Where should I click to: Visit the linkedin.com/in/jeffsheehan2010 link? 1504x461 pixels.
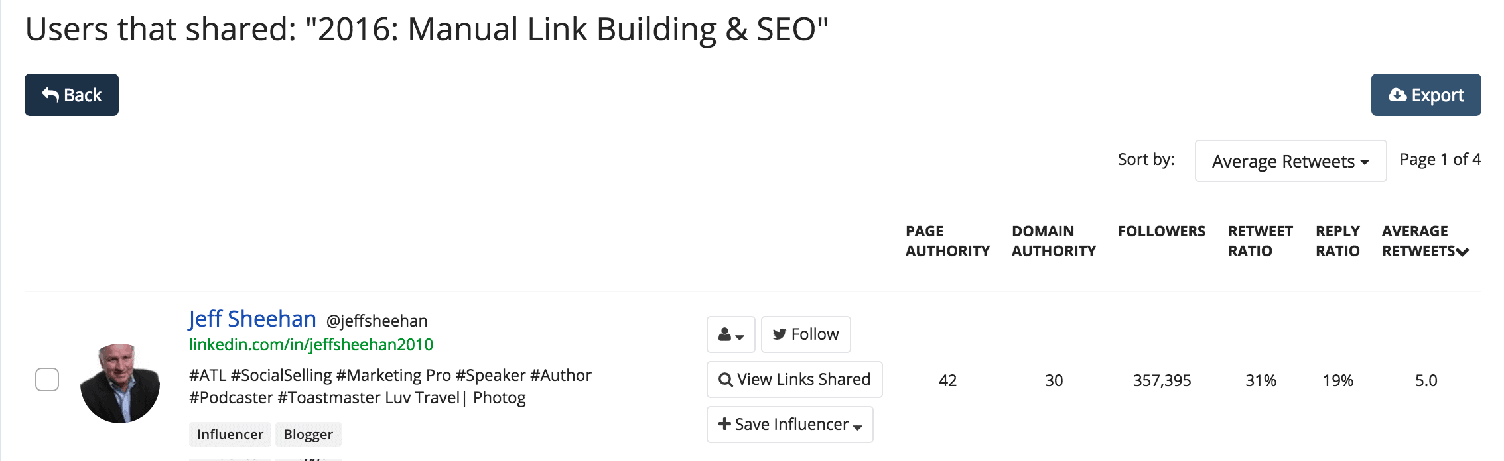pyautogui.click(x=311, y=344)
